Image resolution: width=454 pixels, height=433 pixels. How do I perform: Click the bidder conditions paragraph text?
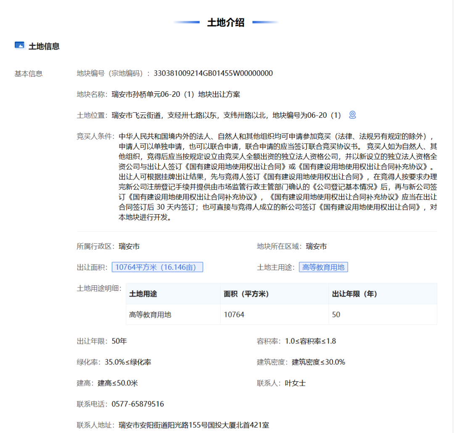[277, 177]
